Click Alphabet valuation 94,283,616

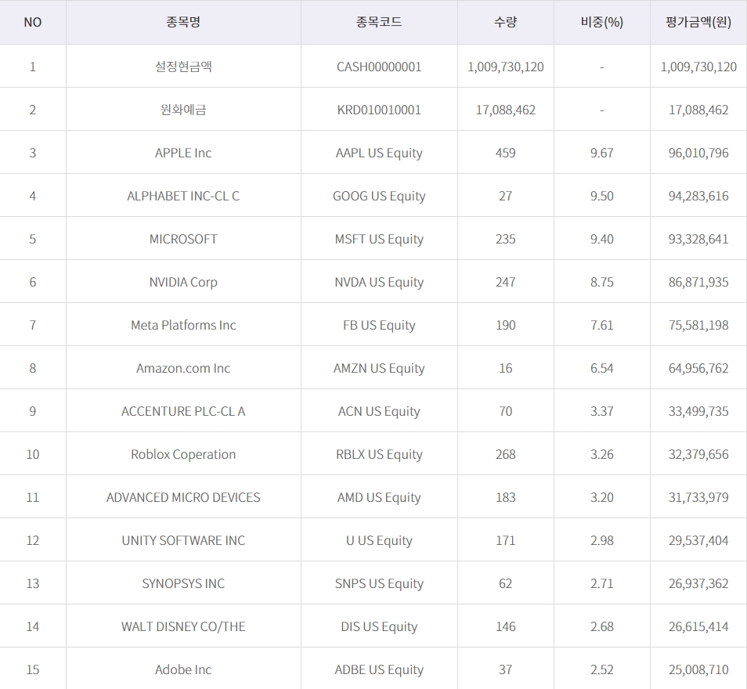click(698, 196)
